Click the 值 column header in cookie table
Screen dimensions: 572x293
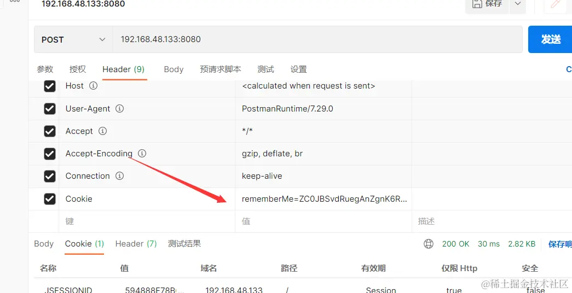point(124,268)
